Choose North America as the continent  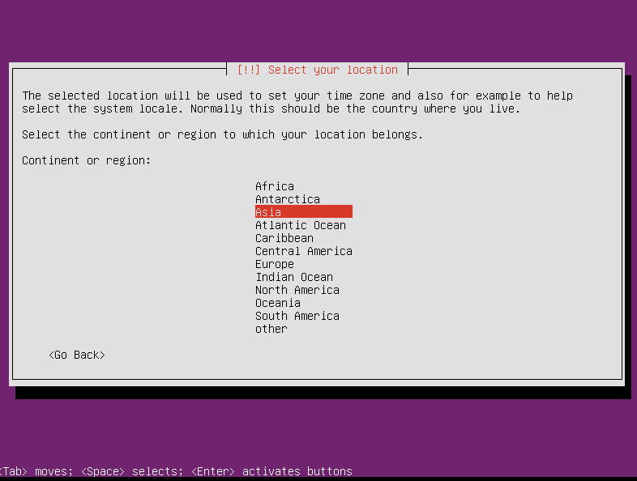(x=297, y=290)
